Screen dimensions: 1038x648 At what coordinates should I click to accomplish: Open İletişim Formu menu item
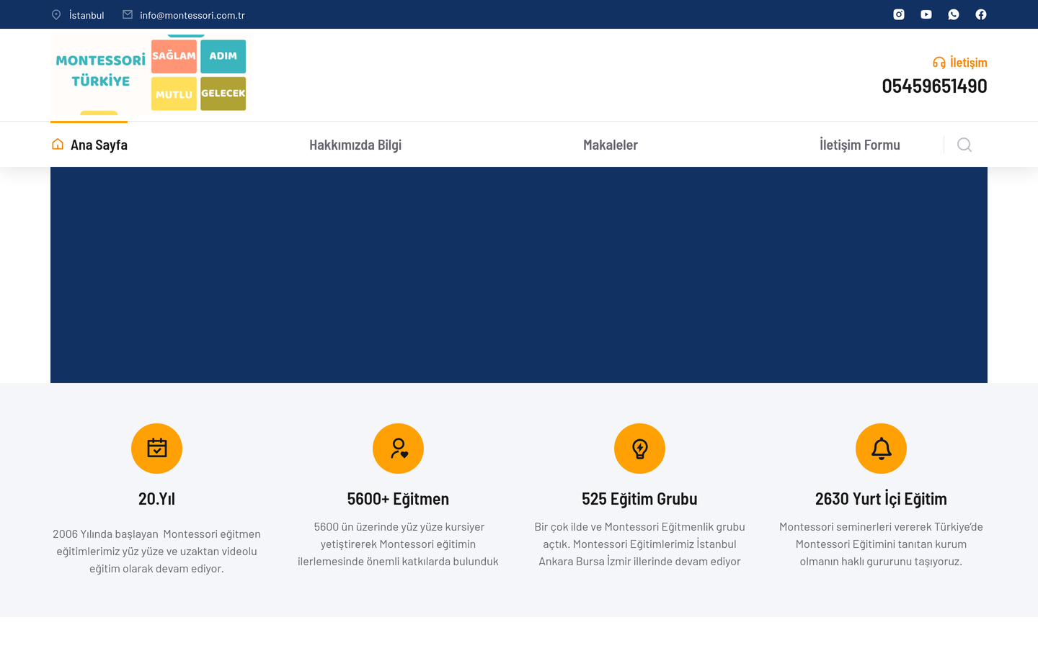click(x=860, y=145)
